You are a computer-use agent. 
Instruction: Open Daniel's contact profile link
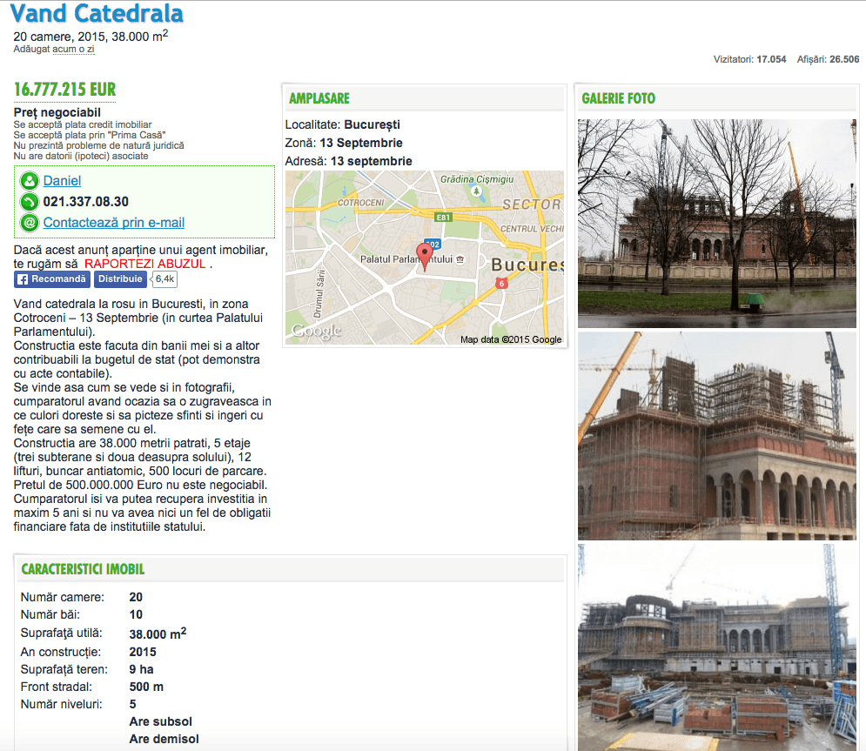click(x=62, y=181)
